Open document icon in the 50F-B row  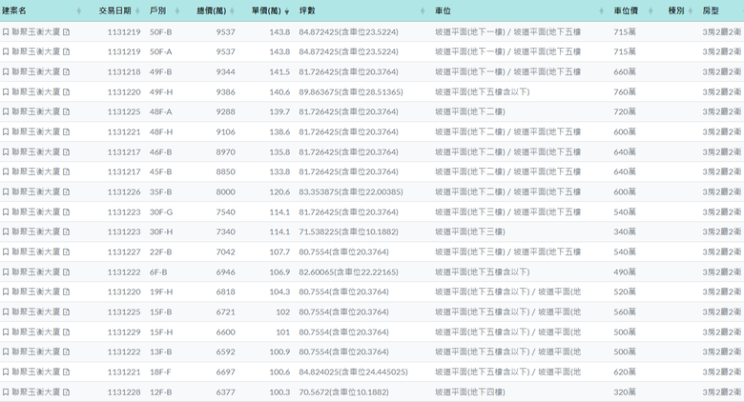tap(67, 32)
